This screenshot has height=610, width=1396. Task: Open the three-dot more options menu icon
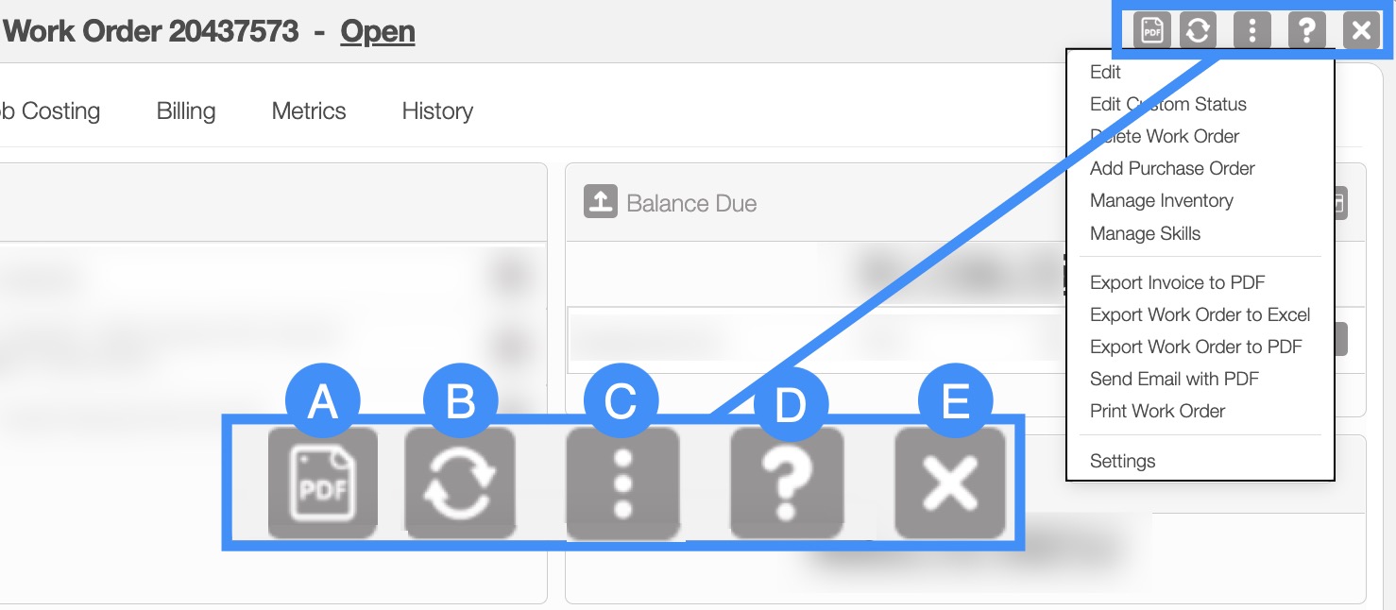(1251, 30)
